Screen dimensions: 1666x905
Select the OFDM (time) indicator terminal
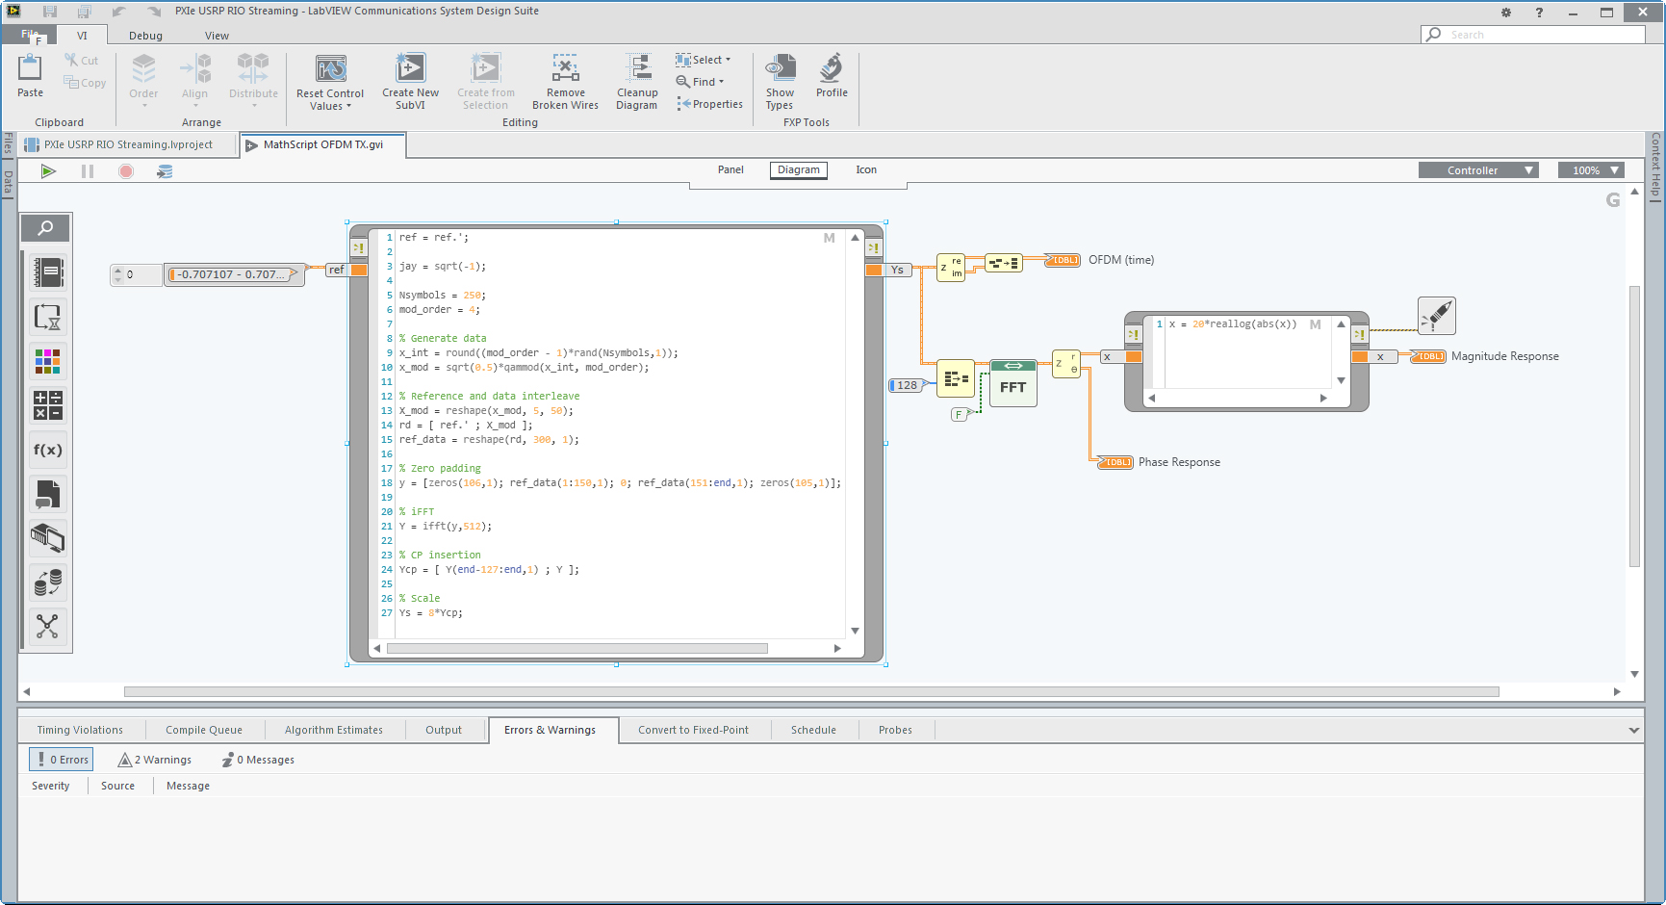pyautogui.click(x=1063, y=260)
